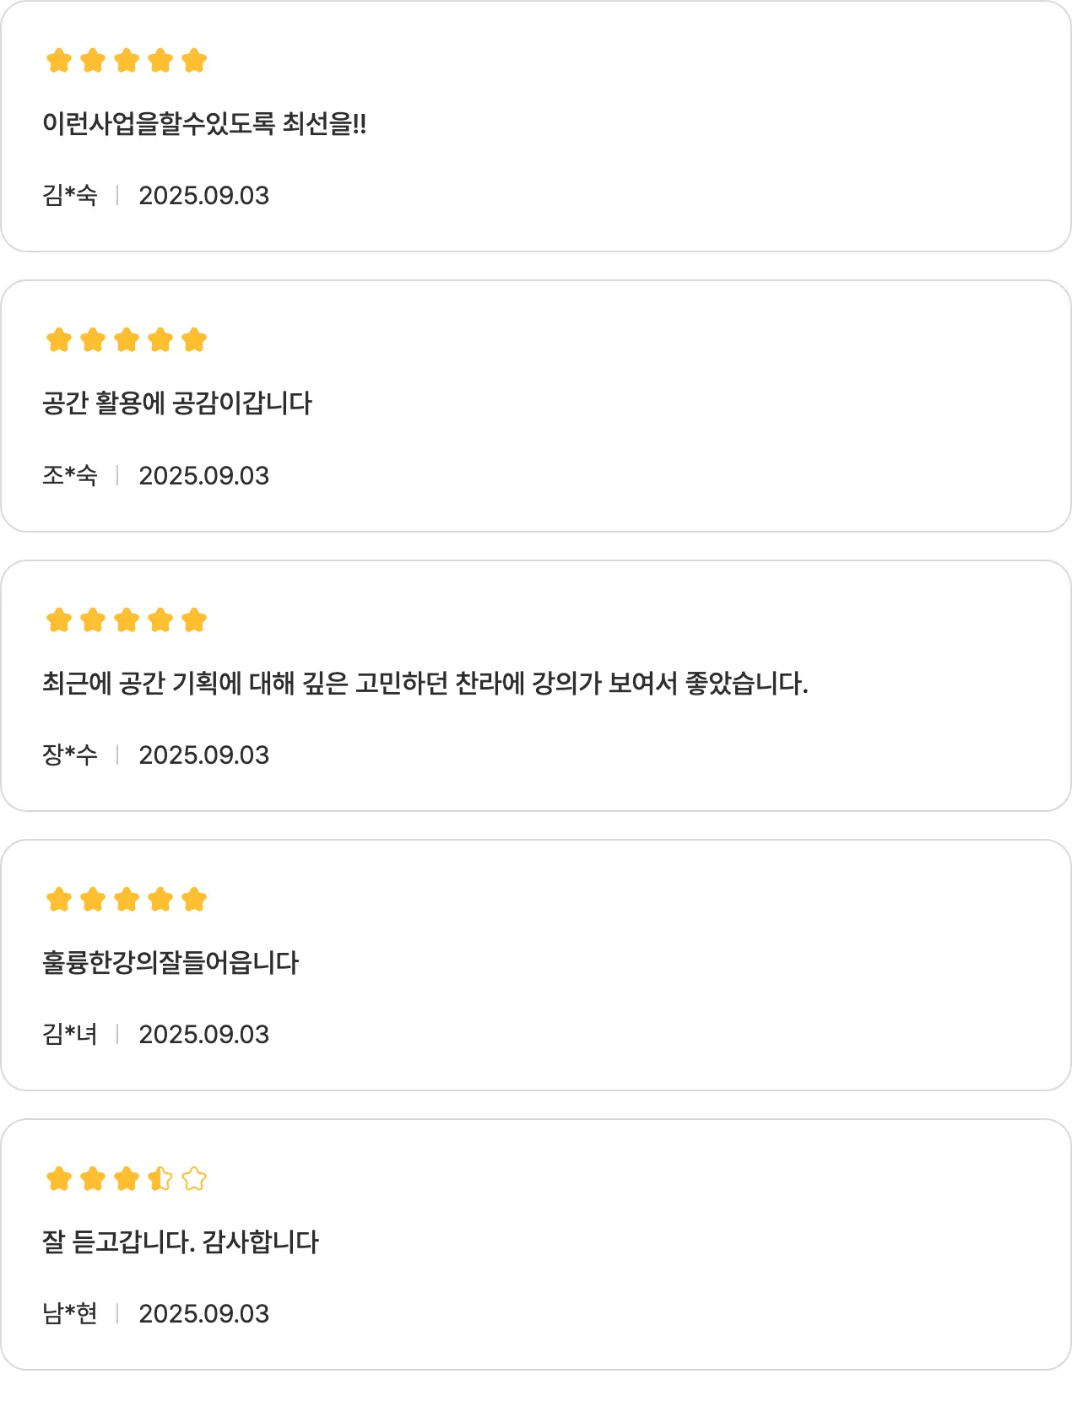Click third star in 조*숙 review
This screenshot has width=1072, height=1412.
127,340
